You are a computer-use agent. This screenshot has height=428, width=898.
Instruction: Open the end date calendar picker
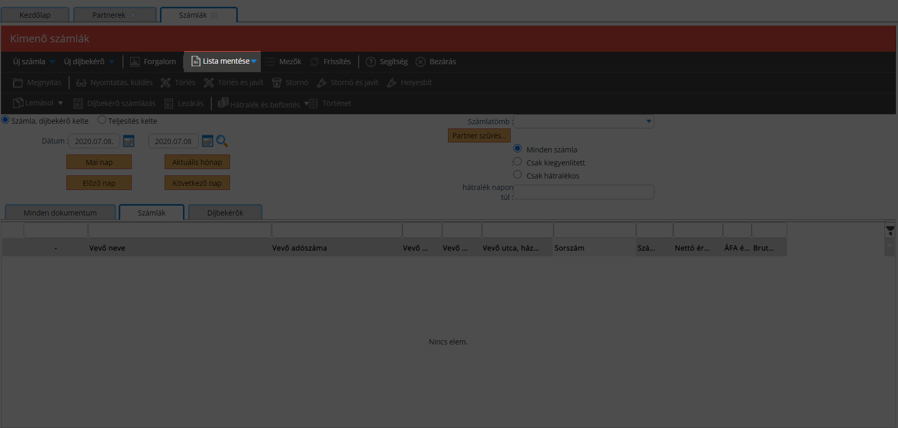click(208, 141)
